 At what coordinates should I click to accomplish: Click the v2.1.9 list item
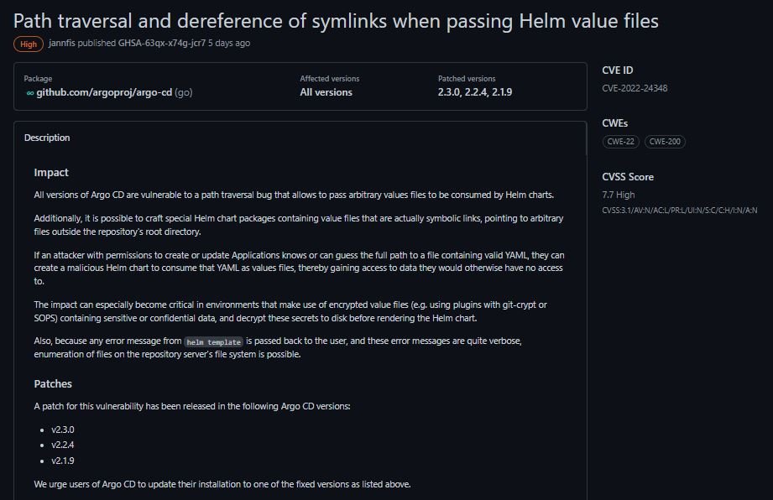point(63,461)
